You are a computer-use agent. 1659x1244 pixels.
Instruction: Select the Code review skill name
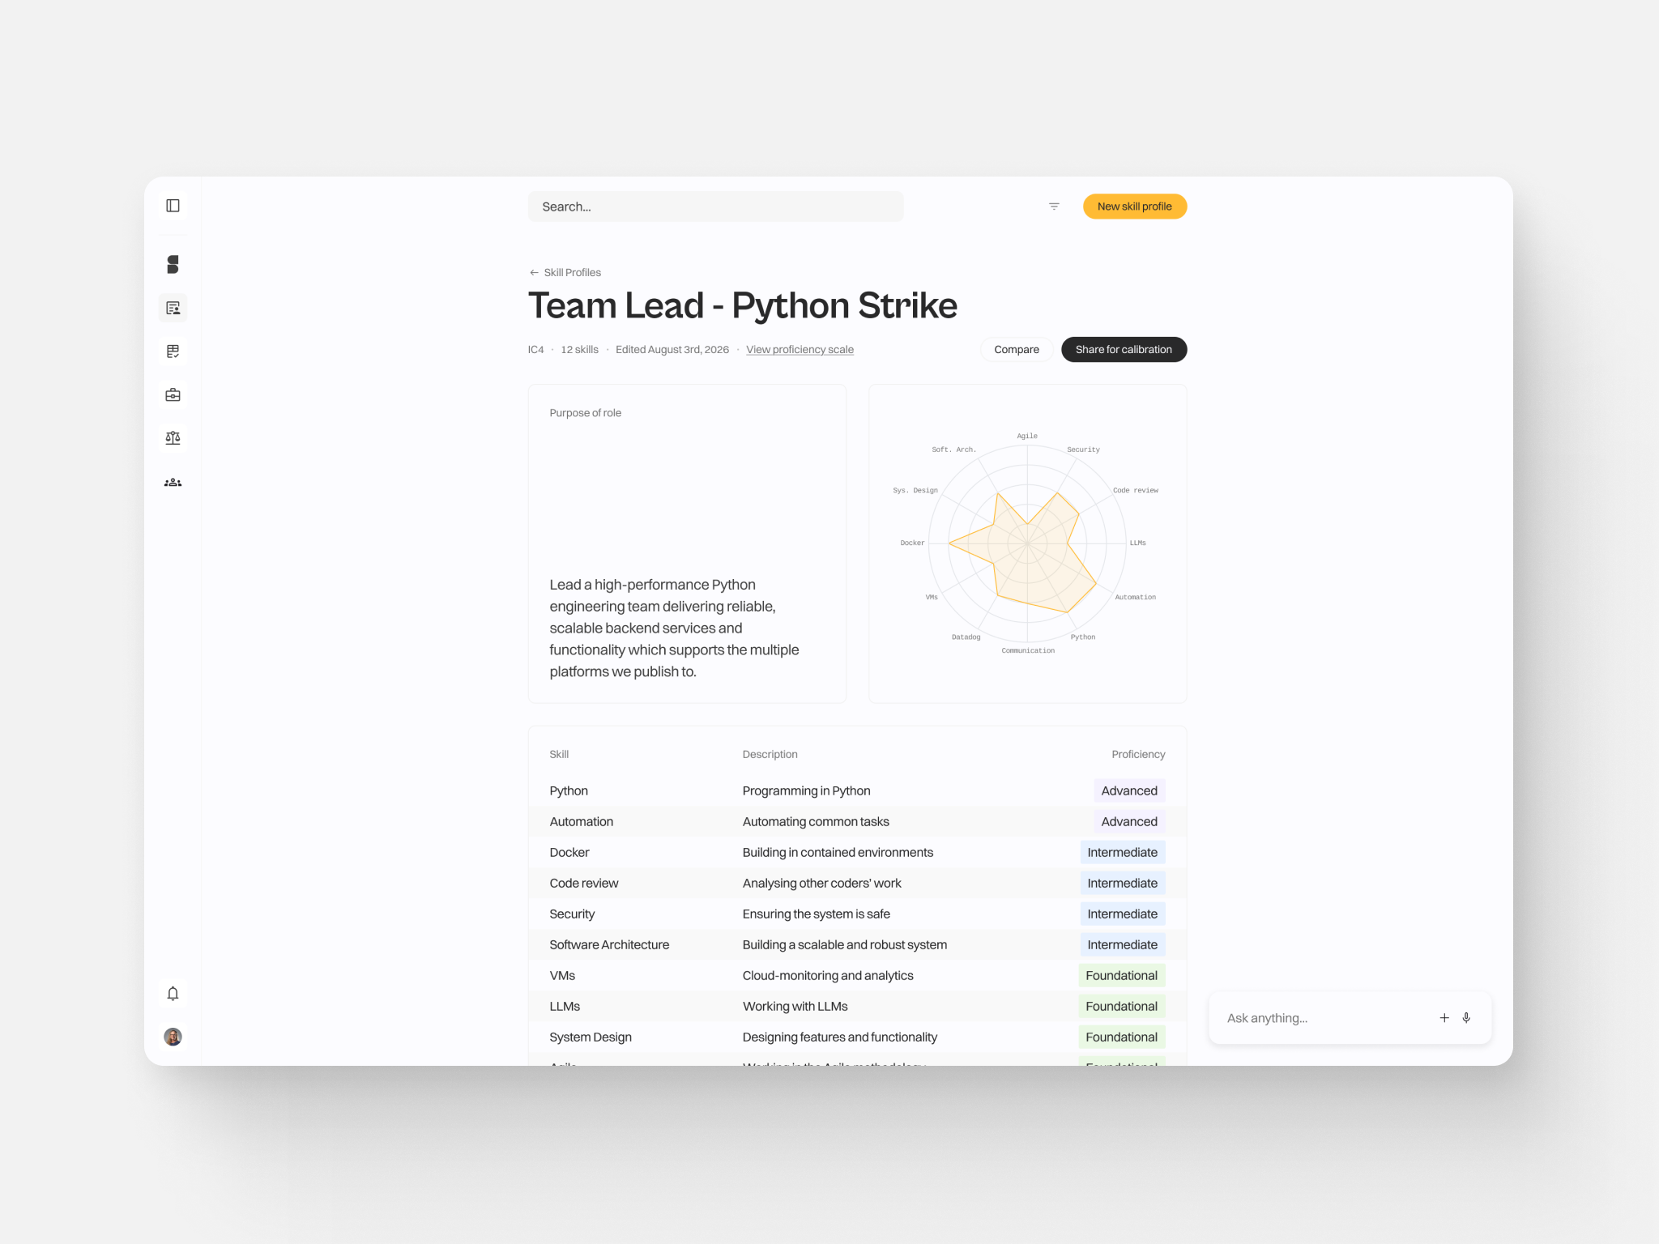[x=583, y=884]
